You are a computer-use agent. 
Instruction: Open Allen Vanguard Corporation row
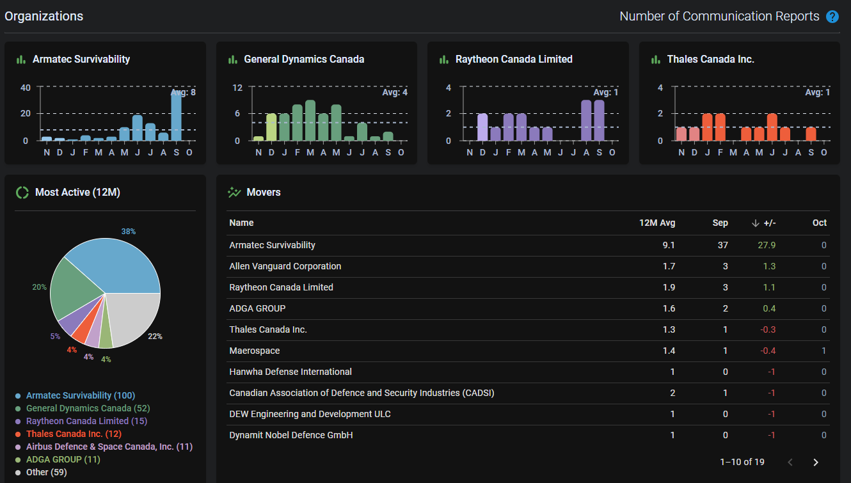(528, 266)
